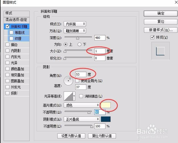This screenshot has height=143, width=178.
Task: Enable the 投影 checkbox
Action: pyautogui.click(x=7, y=93)
